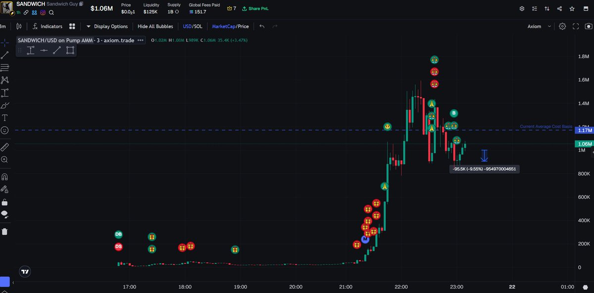Remove drawings with the trash icon
This screenshot has width=594, height=293.
tap(5, 231)
